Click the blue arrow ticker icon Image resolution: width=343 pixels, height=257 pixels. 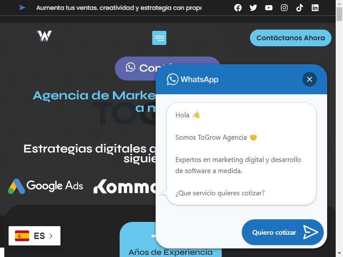pyautogui.click(x=22, y=8)
